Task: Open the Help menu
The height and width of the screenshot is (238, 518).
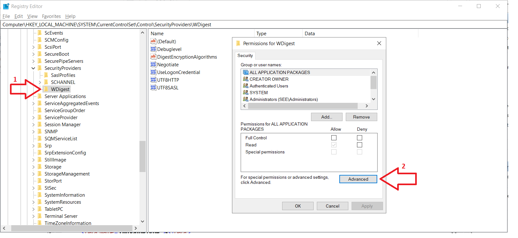Action: [70, 16]
